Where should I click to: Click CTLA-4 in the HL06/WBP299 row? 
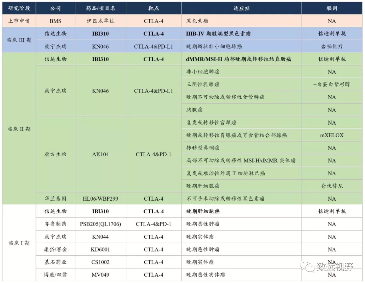154,199
